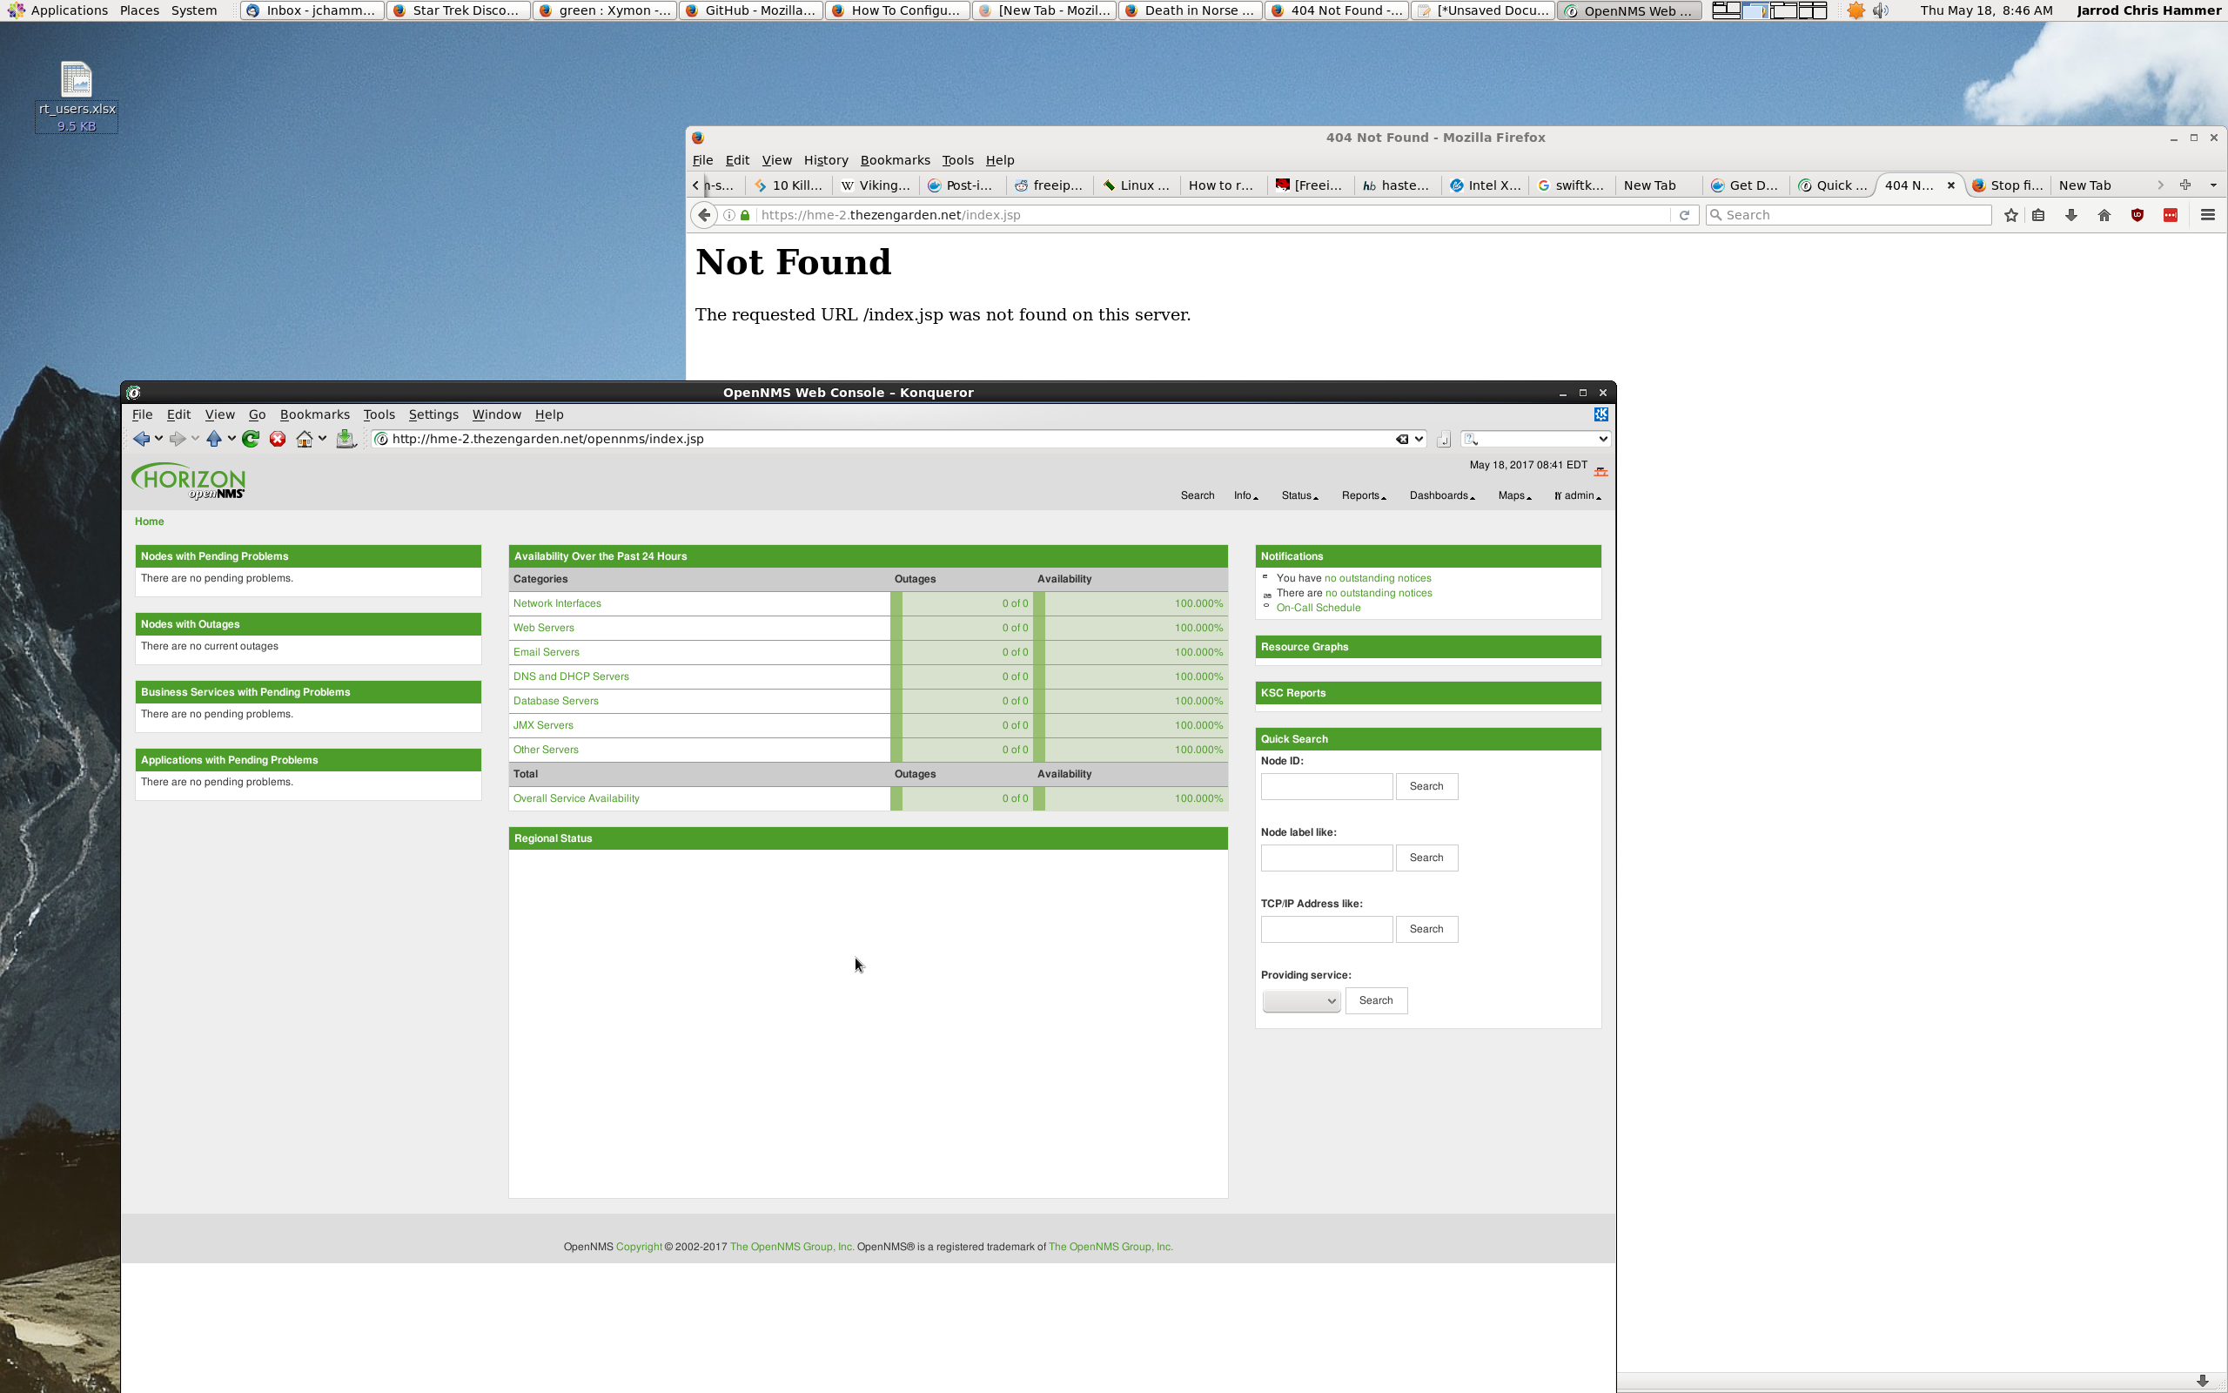Viewport: 2228px width, 1393px height.
Task: Expand Konqueror Back history dropdown arrow
Action: tap(158, 439)
